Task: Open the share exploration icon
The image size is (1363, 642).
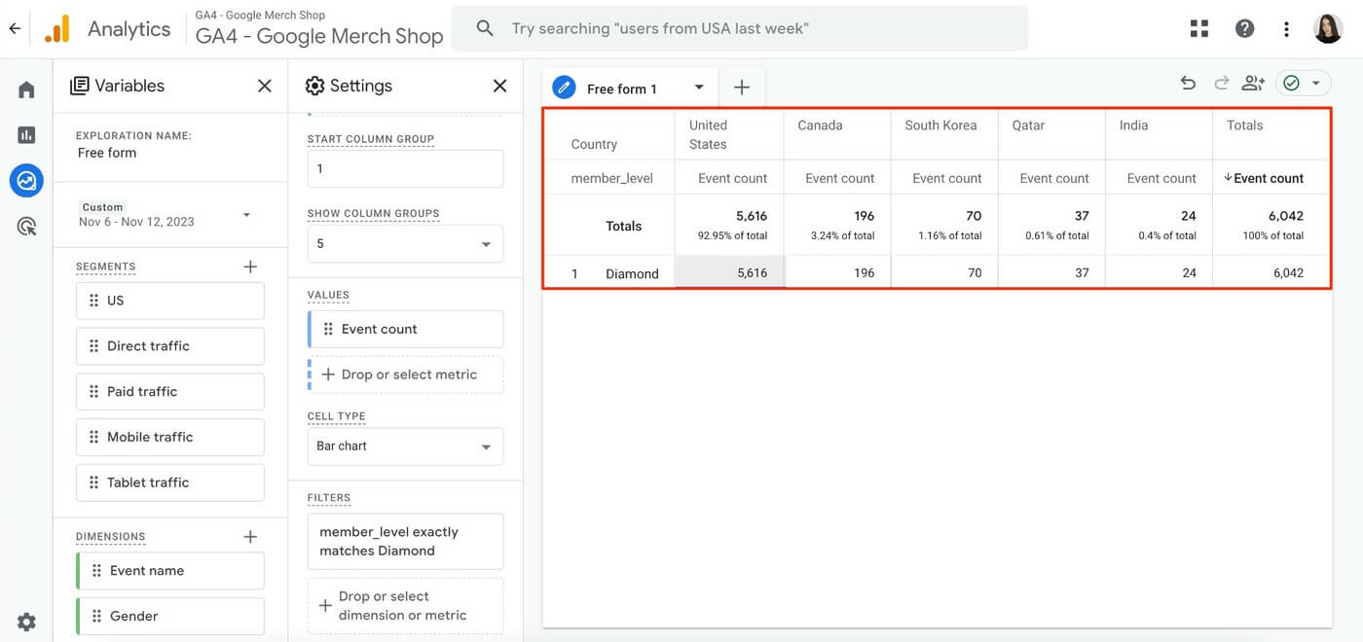Action: pos(1253,84)
